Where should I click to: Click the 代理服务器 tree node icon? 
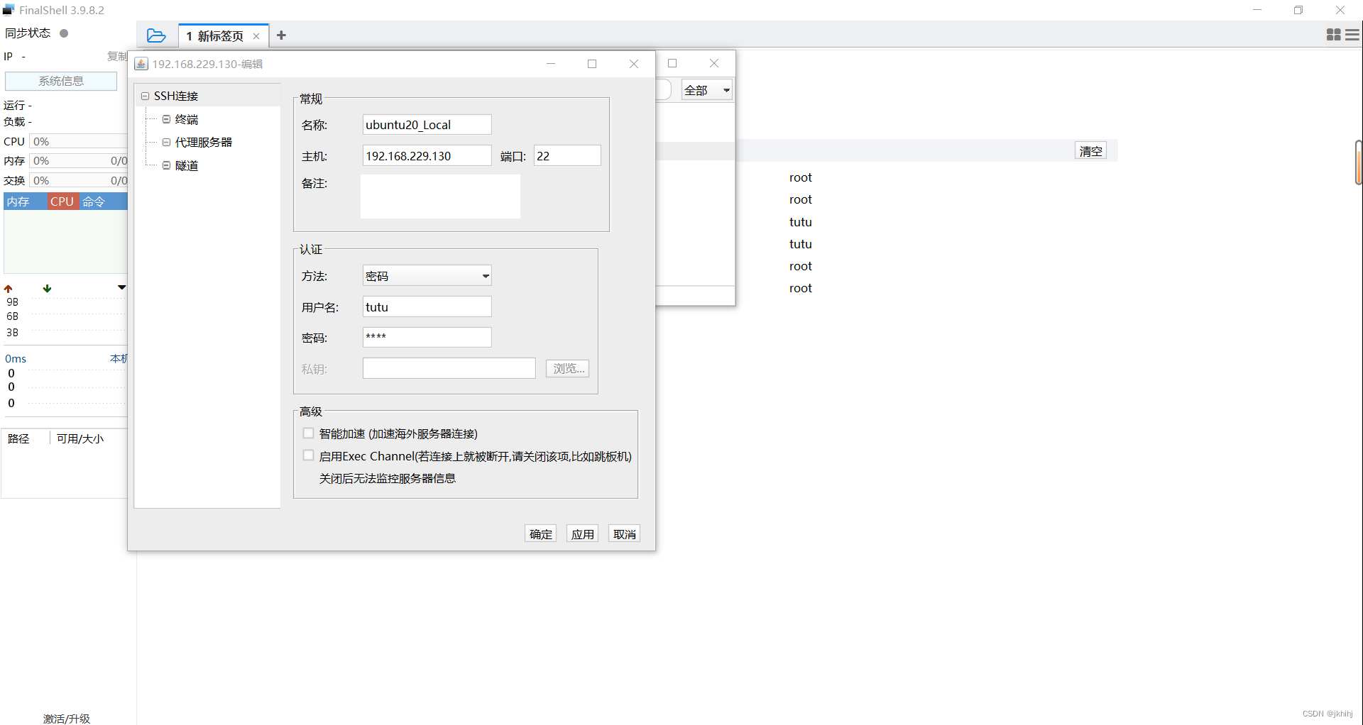point(166,142)
